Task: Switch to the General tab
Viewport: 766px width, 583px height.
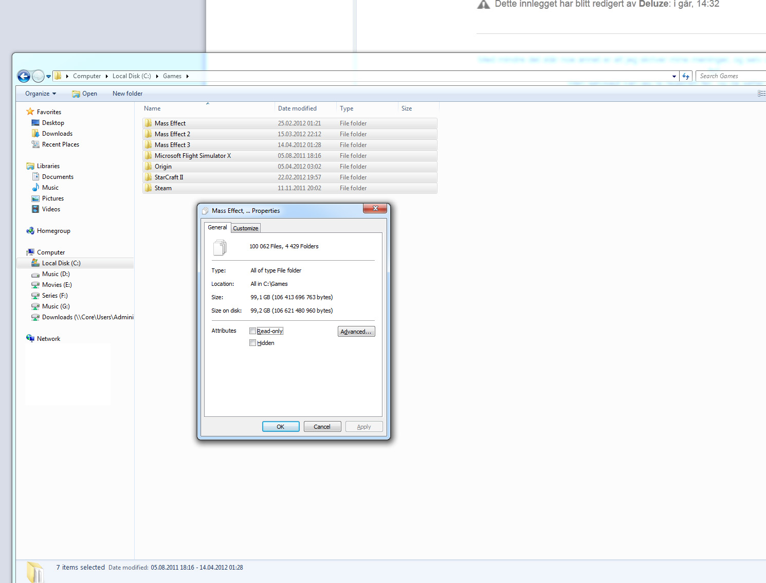Action: point(217,227)
